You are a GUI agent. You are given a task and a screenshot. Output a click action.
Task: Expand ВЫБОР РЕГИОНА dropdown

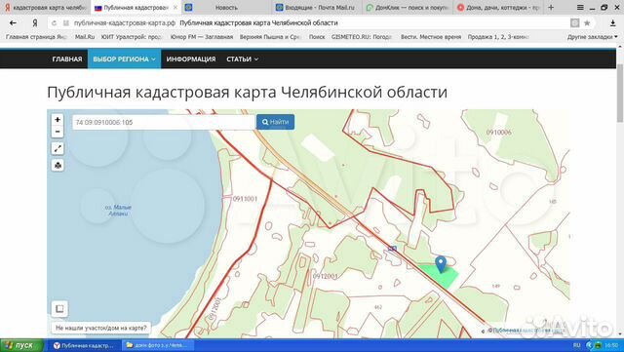click(124, 59)
